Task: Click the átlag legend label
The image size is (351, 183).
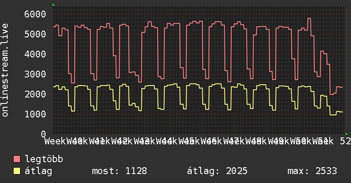Action: [38, 171]
